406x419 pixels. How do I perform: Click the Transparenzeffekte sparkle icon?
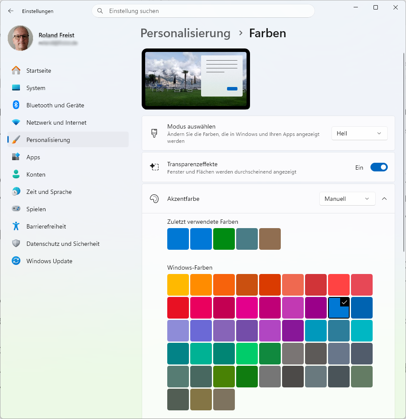point(154,167)
